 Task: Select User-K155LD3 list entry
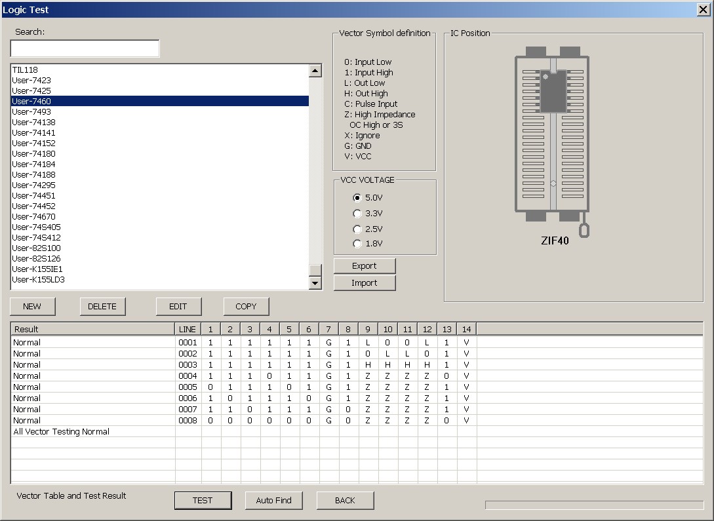[x=38, y=279]
